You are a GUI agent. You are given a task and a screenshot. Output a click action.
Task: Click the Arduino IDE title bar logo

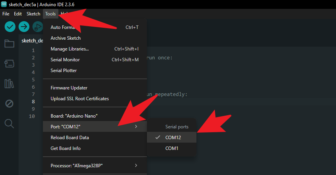pos(4,4)
